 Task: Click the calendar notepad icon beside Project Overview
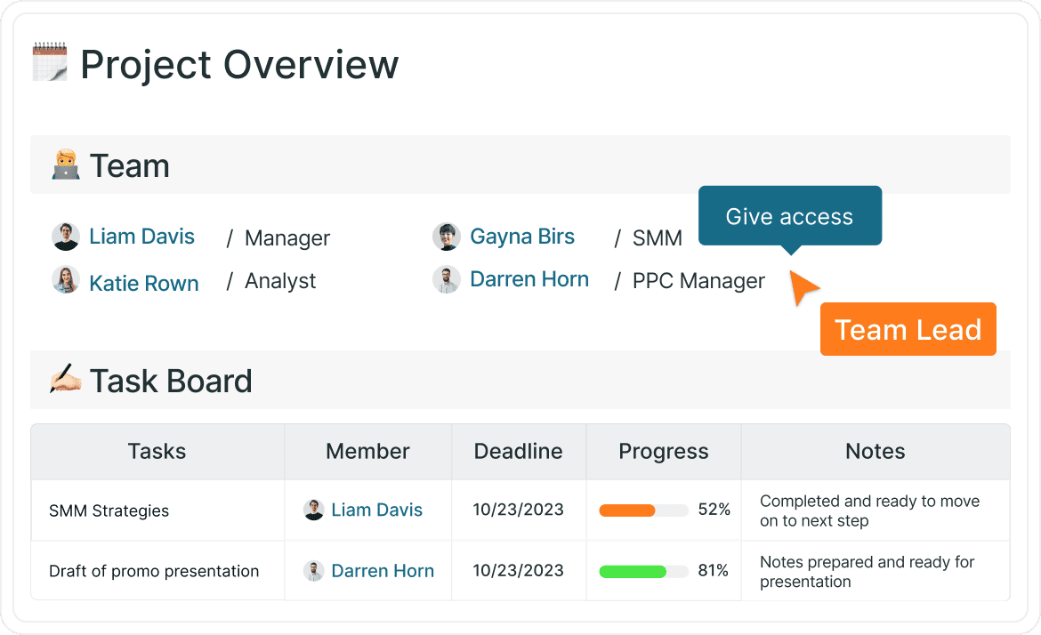point(50,61)
